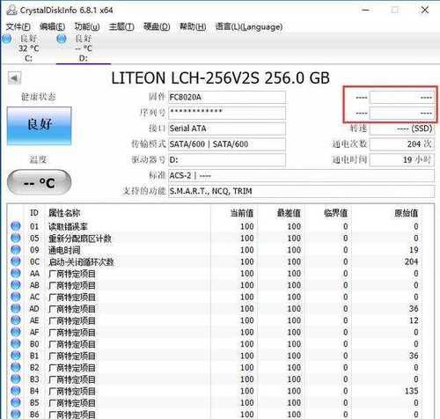Screen dimensions: 440x419
Task: Click the 最差值 column header
Action: tap(289, 213)
